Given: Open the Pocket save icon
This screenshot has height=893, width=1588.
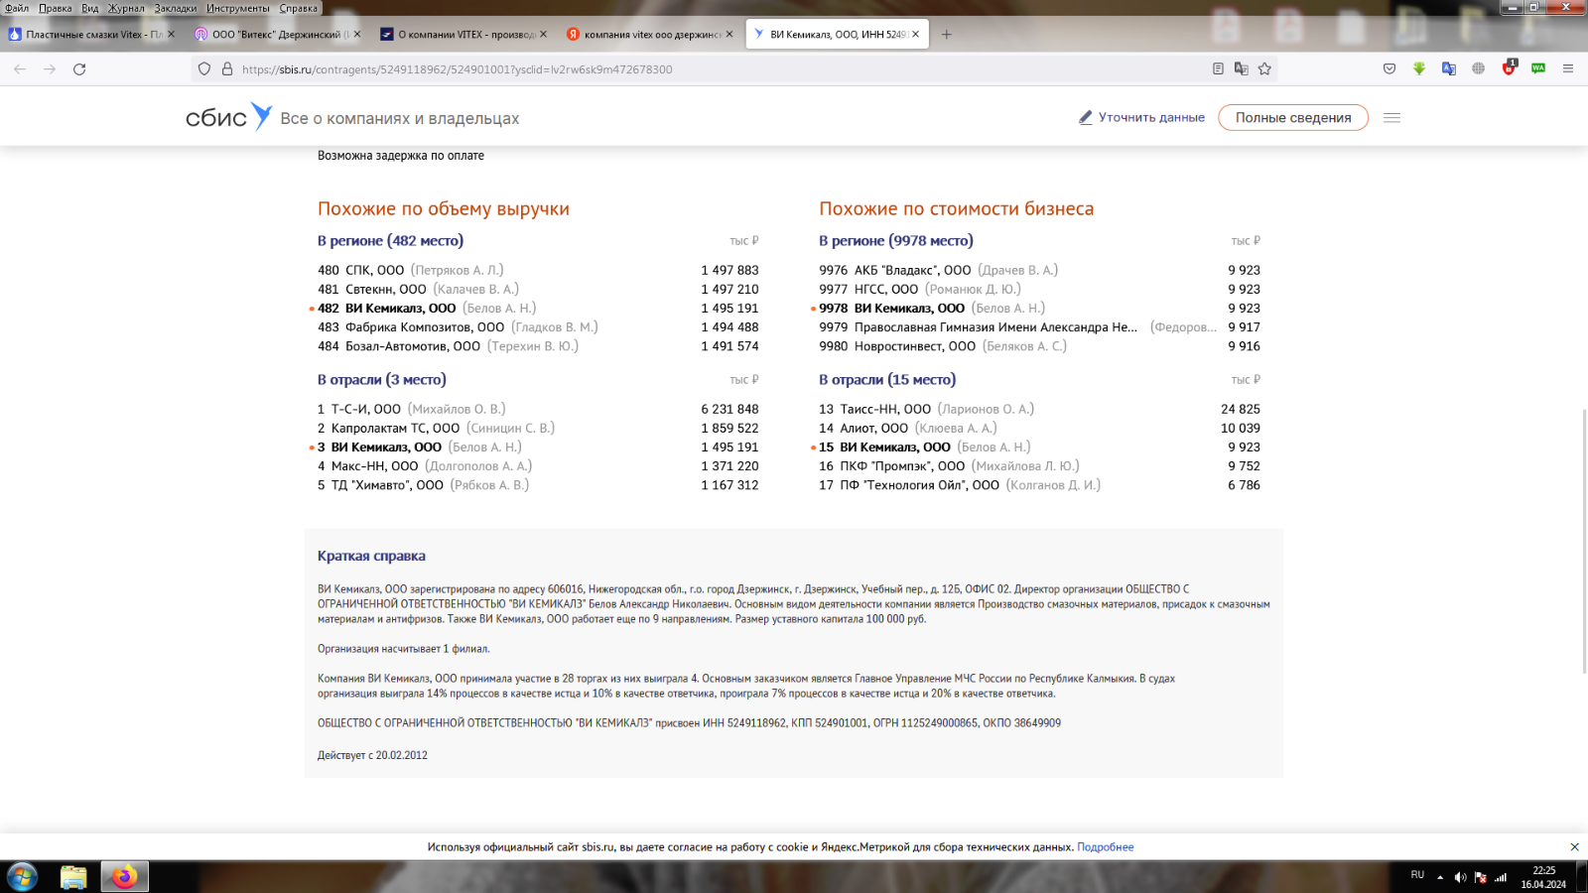Looking at the screenshot, I should point(1389,69).
